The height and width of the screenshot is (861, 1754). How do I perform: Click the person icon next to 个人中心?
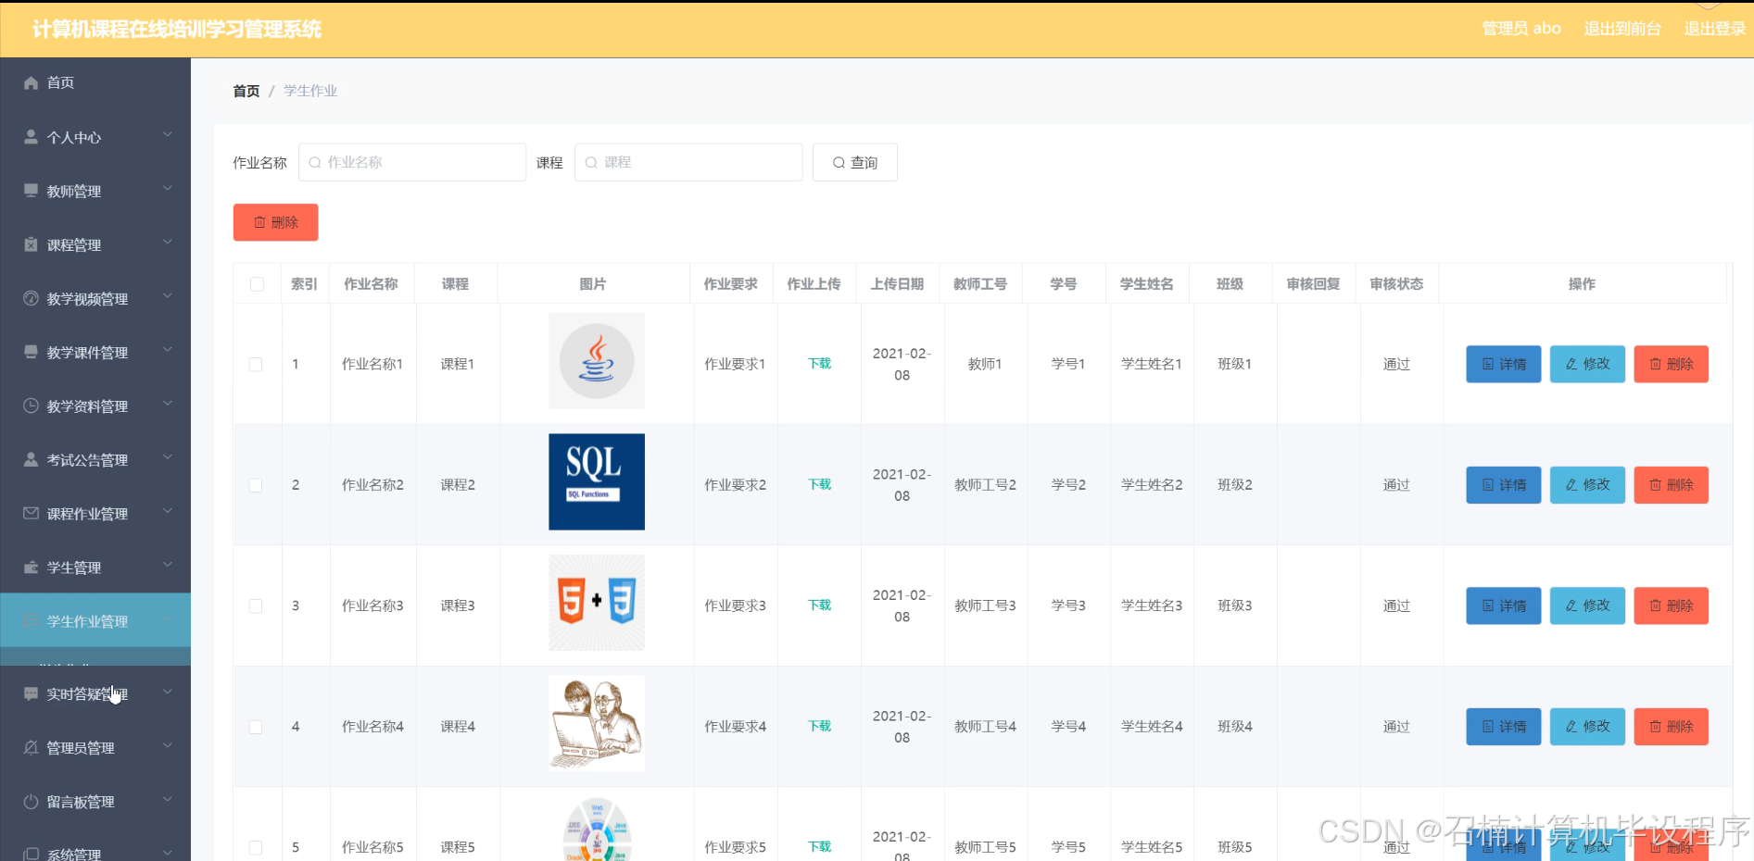pyautogui.click(x=31, y=137)
